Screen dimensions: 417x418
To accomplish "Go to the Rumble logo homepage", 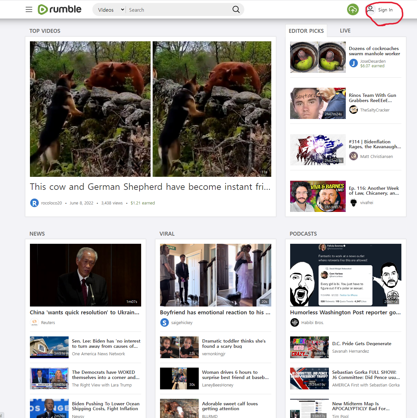I will coord(60,9).
